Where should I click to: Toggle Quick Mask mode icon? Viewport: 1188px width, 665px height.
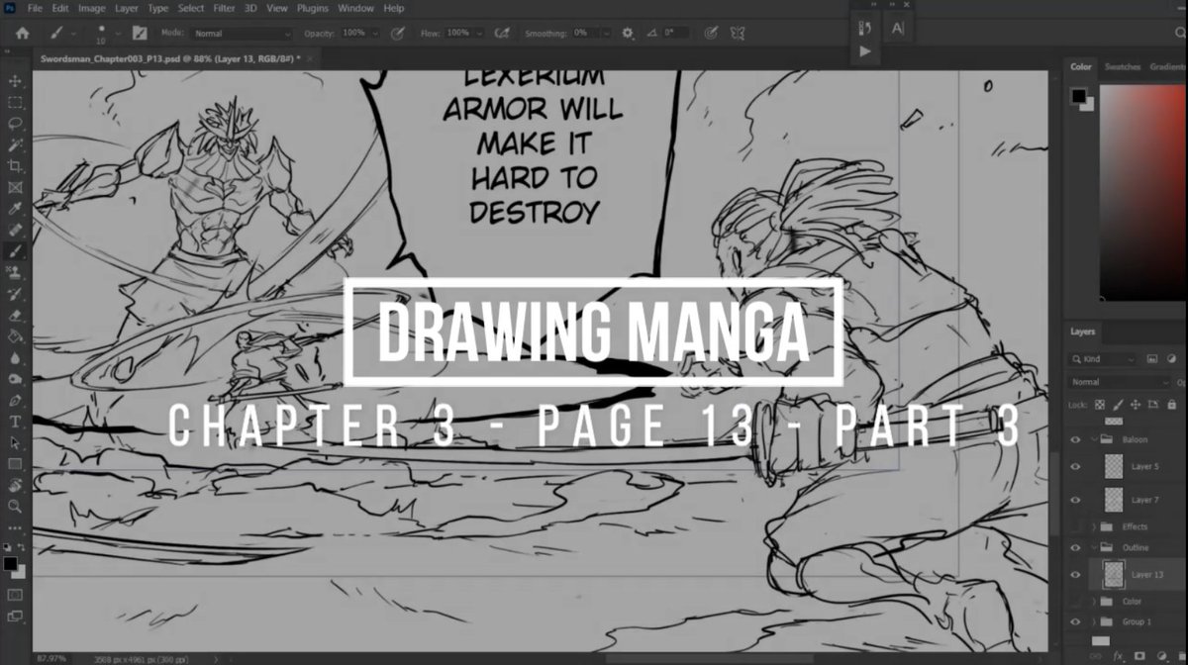[15, 595]
